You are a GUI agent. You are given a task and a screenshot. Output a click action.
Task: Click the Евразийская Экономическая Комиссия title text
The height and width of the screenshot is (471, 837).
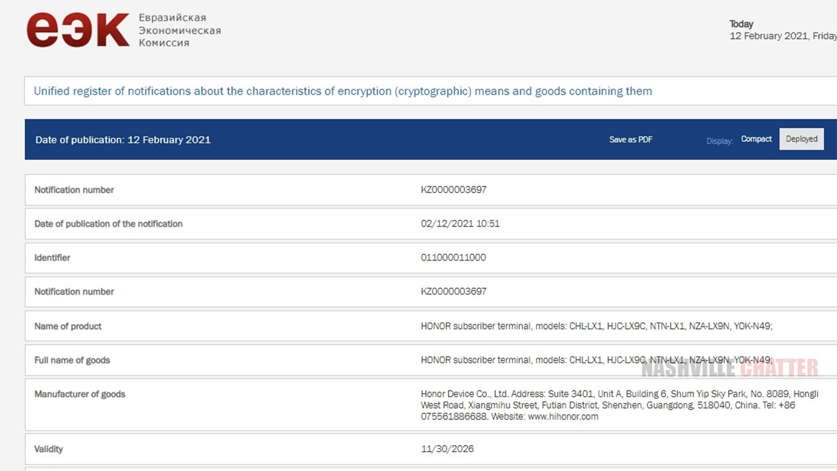point(179,30)
